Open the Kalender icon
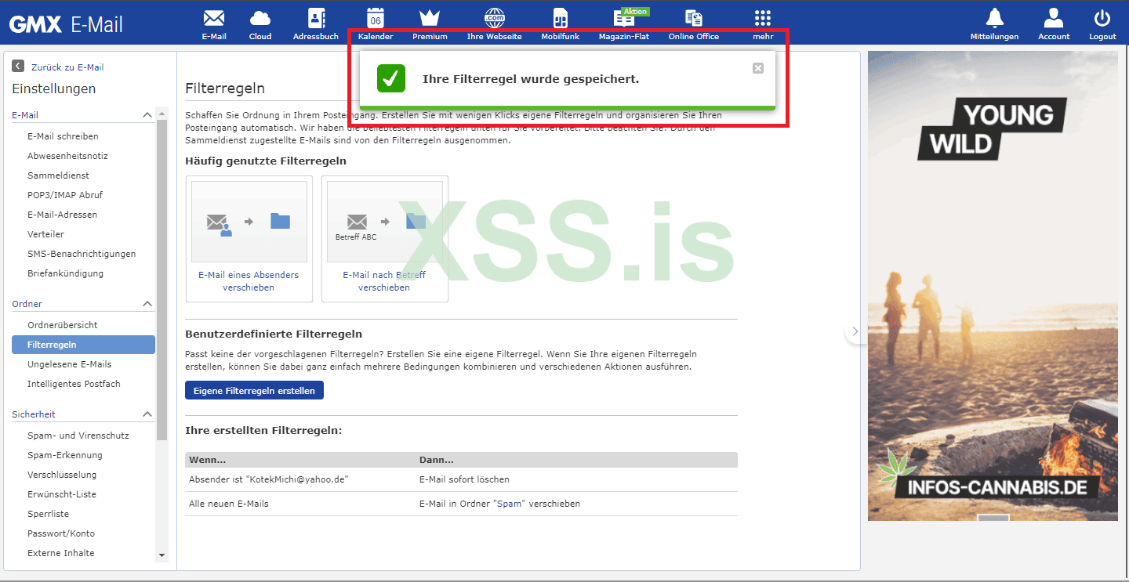 376,24
